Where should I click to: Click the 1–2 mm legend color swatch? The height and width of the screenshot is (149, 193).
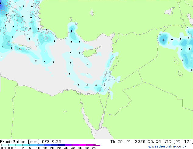pyautogui.click(x=19, y=145)
